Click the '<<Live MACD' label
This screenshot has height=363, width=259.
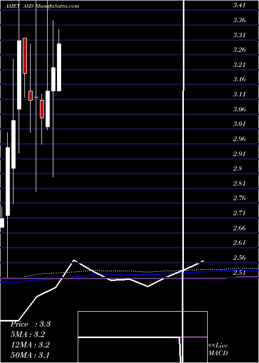pos(218,349)
